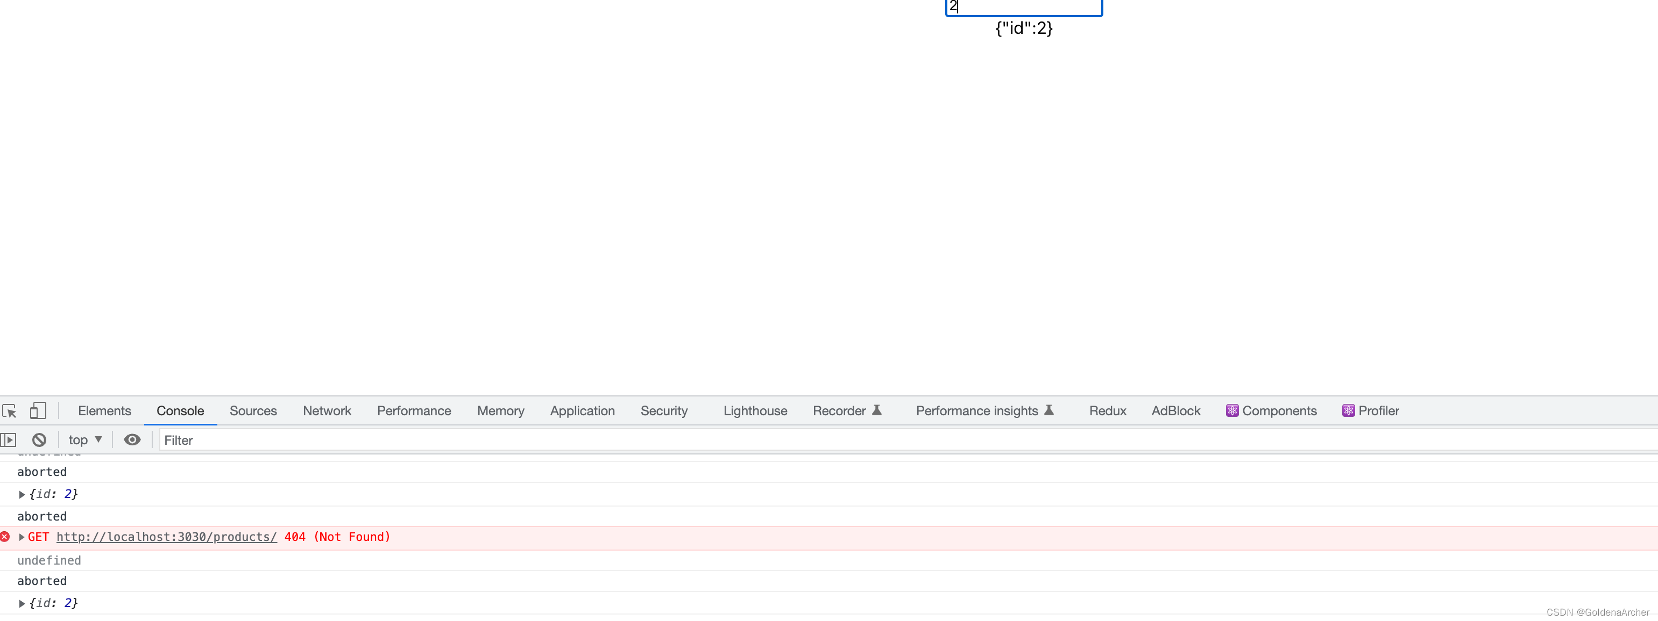Expand the last {id: 2} object
This screenshot has height=621, width=1658.
pyautogui.click(x=22, y=604)
